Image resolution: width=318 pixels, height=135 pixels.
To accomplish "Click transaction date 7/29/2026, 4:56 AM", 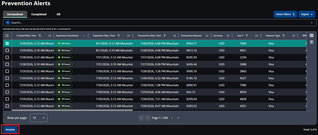I will (x=160, y=92).
